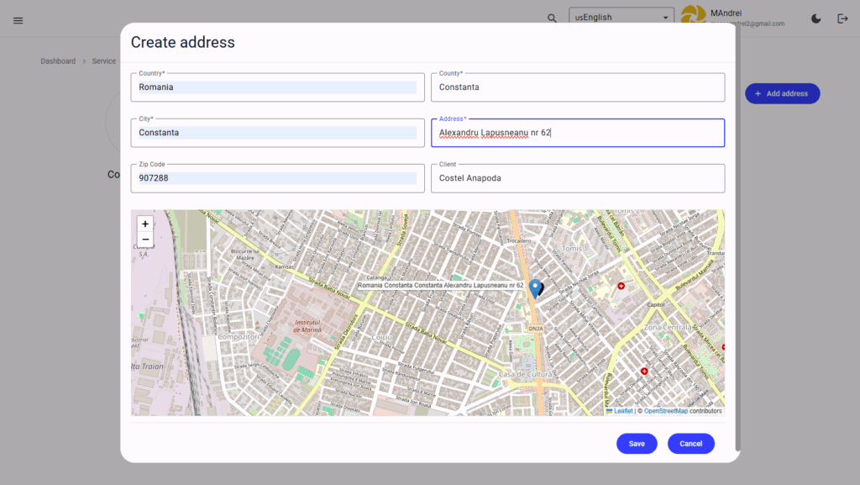This screenshot has width=860, height=485.
Task: Click the blue map location marker
Action: [x=535, y=288]
